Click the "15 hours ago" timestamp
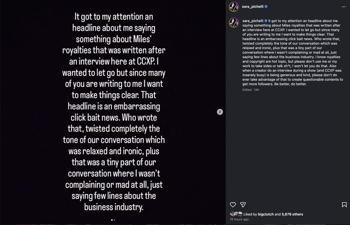 [x=239, y=219]
